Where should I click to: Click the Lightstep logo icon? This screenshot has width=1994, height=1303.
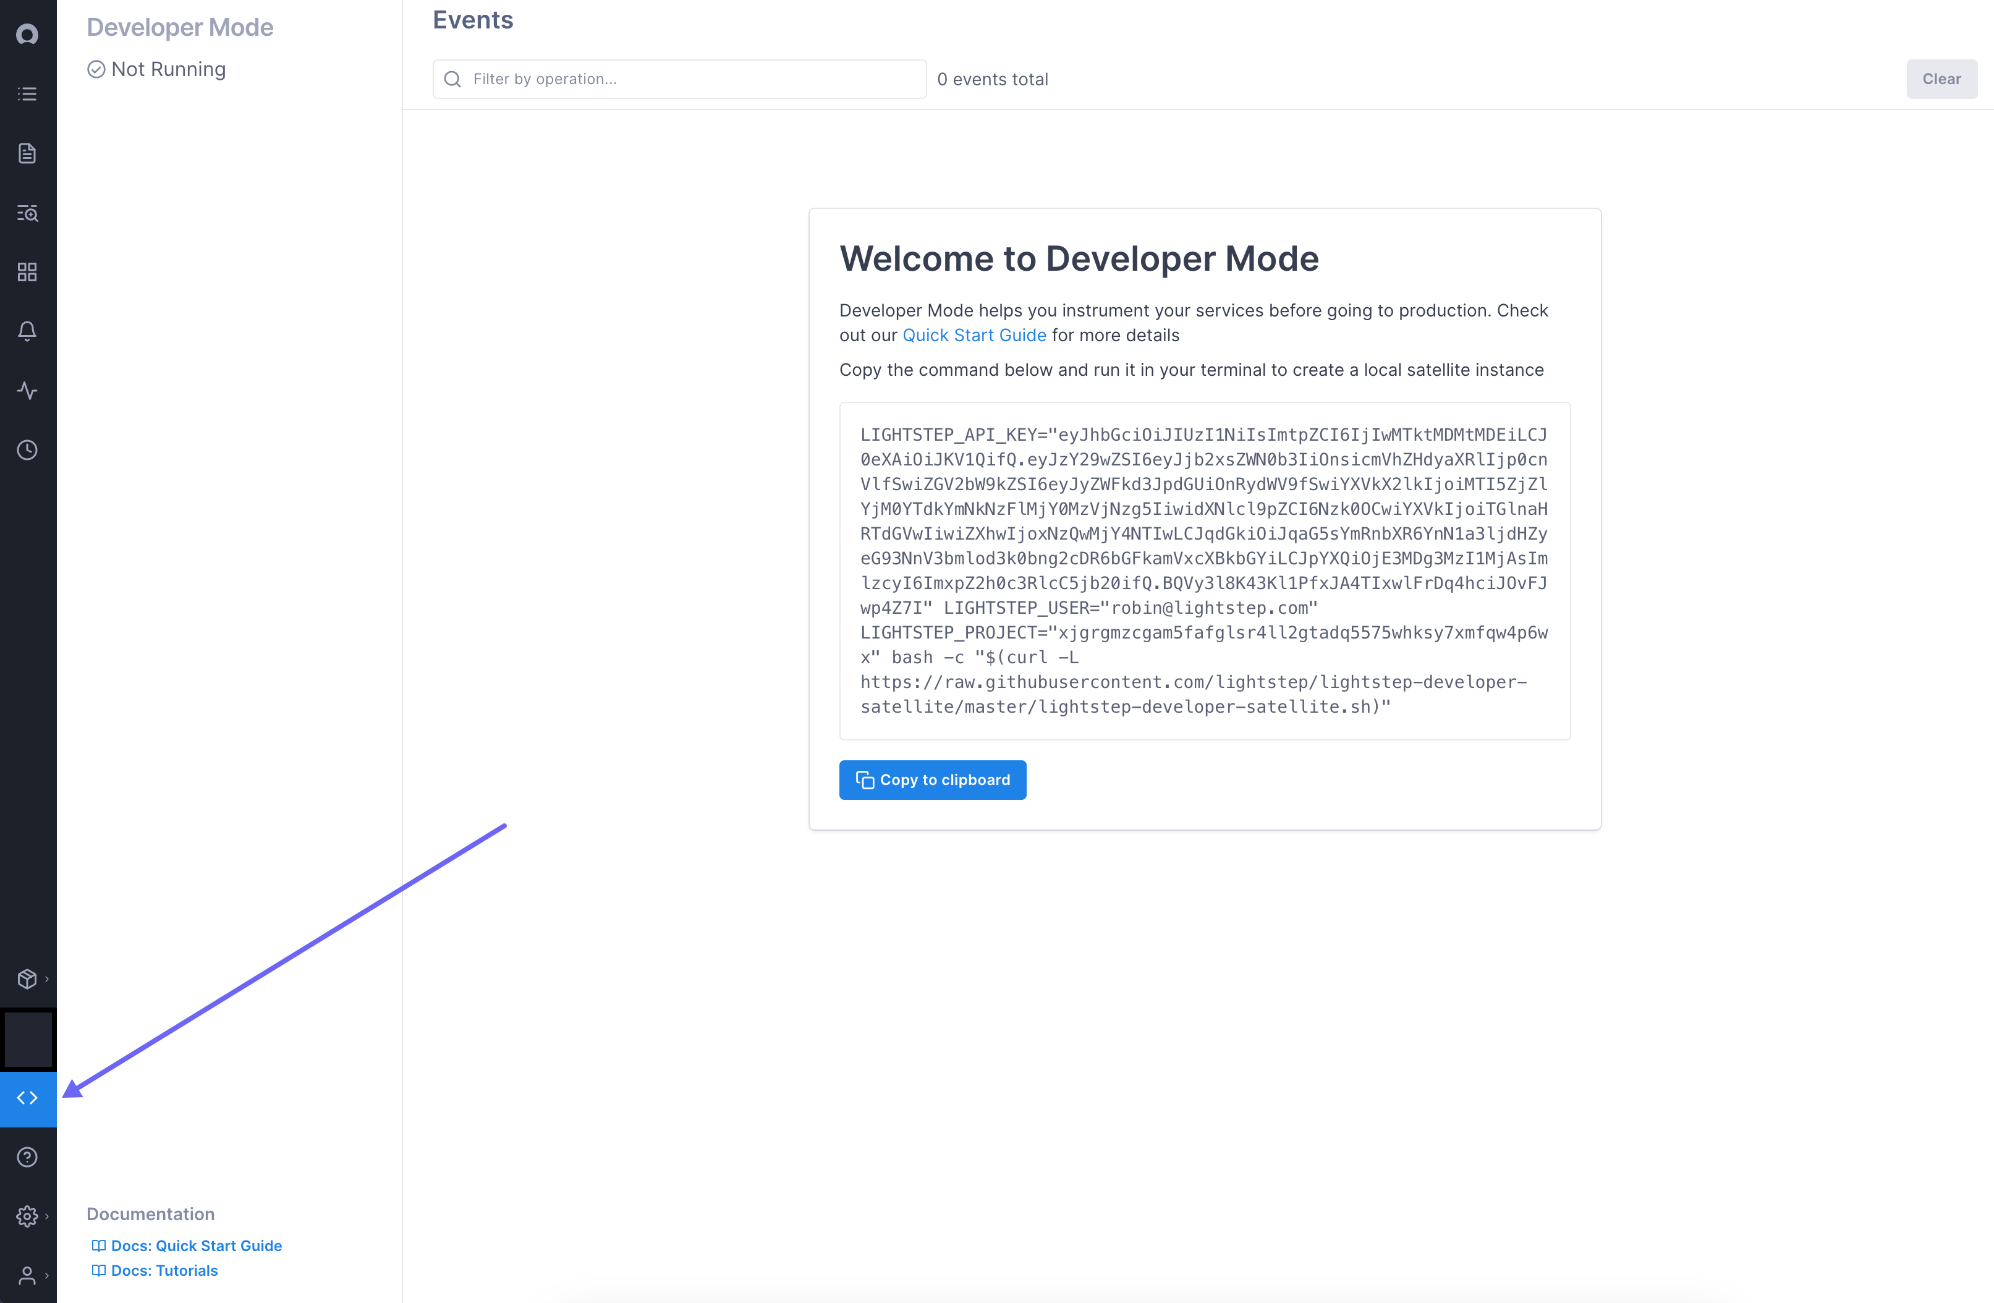click(x=28, y=35)
